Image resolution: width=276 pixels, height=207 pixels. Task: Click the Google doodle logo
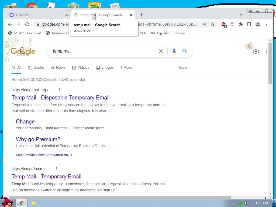(23, 51)
